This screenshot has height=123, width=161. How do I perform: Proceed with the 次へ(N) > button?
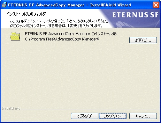[x=113, y=116]
